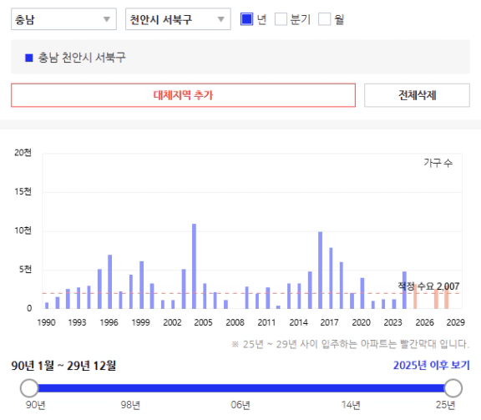Click the blue legend square for 충남 천안시 서북구
481x420 pixels.
(29, 58)
